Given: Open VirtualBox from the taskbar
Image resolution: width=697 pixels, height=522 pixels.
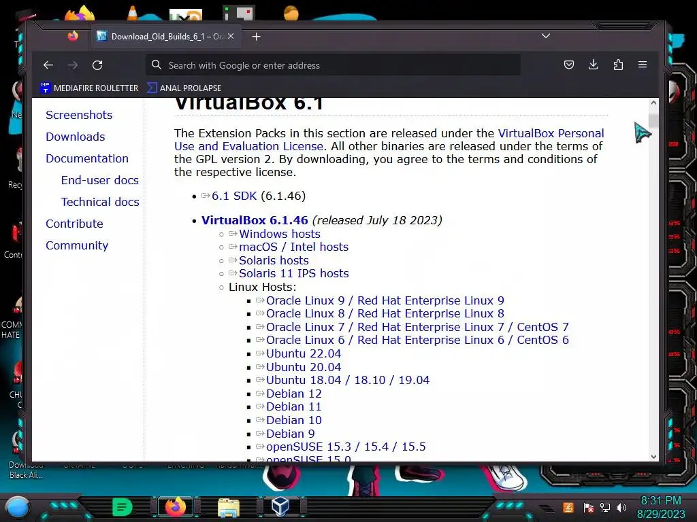Looking at the screenshot, I should coord(281,507).
